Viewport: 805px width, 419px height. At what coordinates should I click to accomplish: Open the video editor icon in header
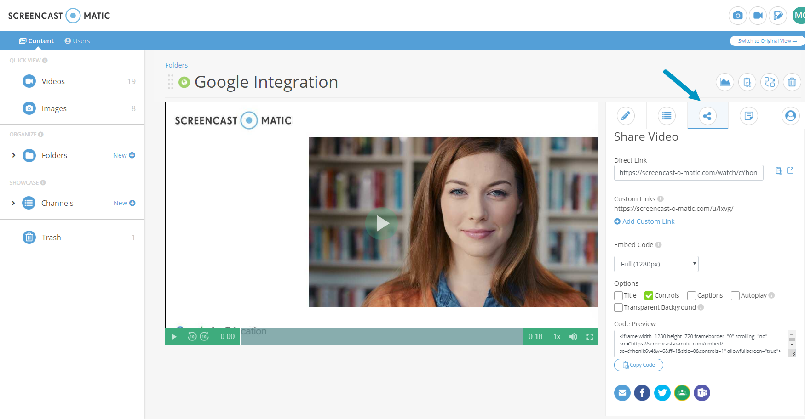pyautogui.click(x=778, y=16)
